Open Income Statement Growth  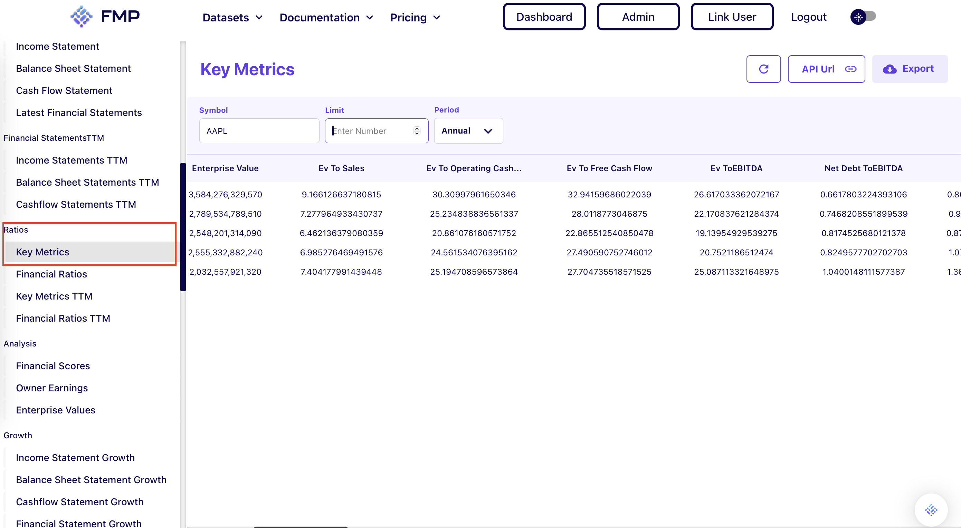(x=75, y=458)
